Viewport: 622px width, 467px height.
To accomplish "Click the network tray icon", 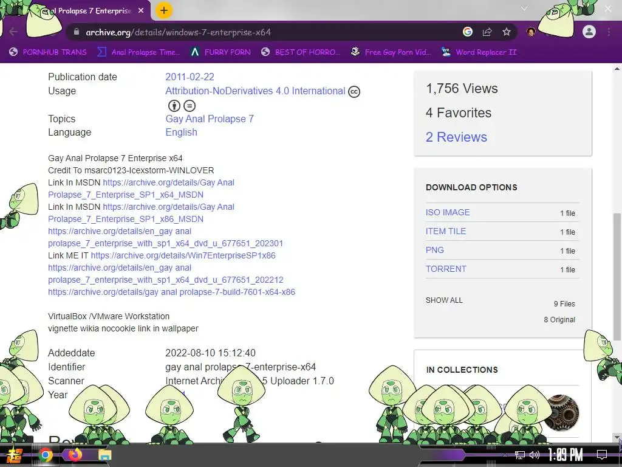I will [520, 455].
